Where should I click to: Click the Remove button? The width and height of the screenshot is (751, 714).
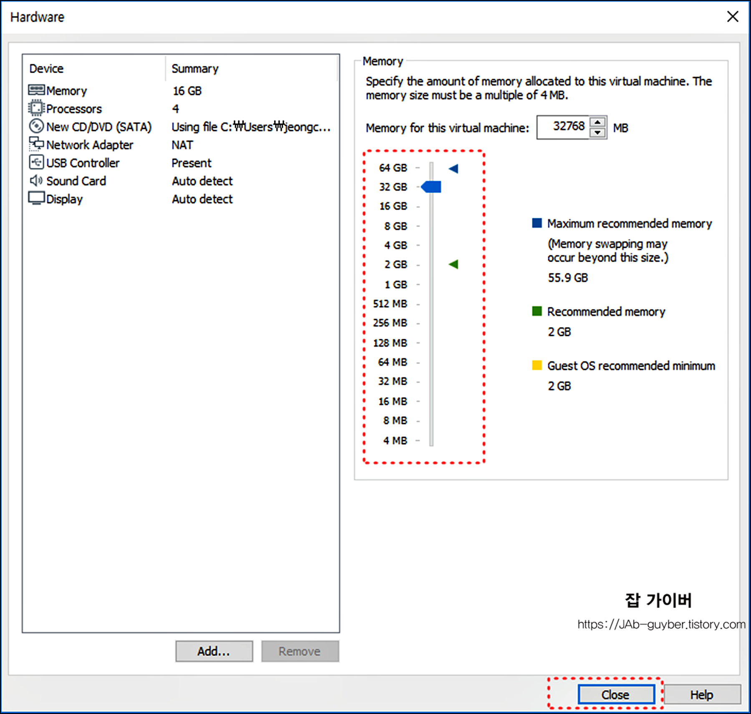[300, 651]
